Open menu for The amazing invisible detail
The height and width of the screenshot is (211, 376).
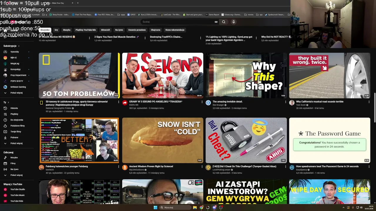pos(286,102)
